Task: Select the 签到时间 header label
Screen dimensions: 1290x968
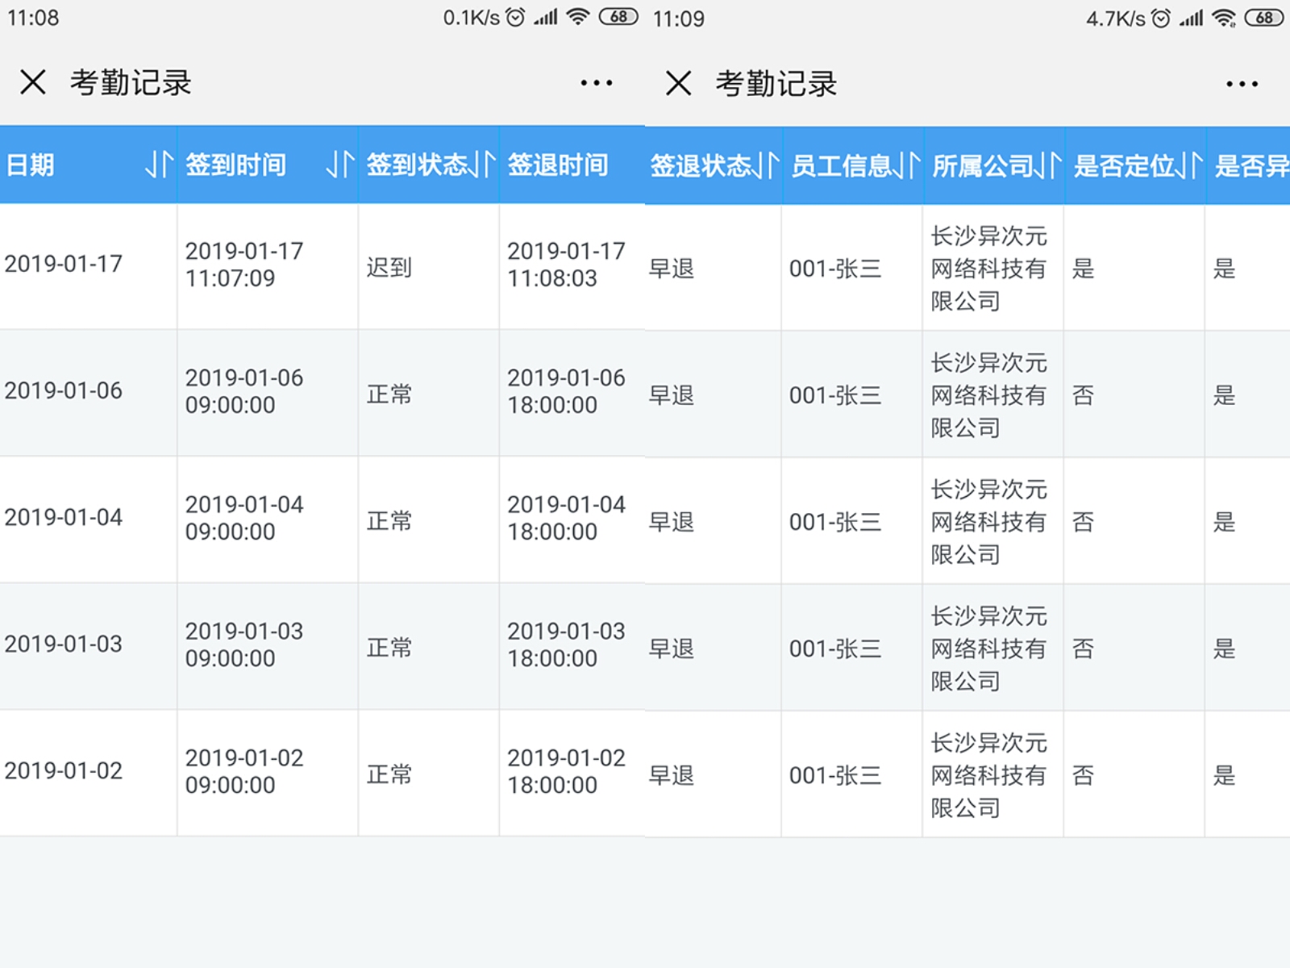Action: [236, 165]
